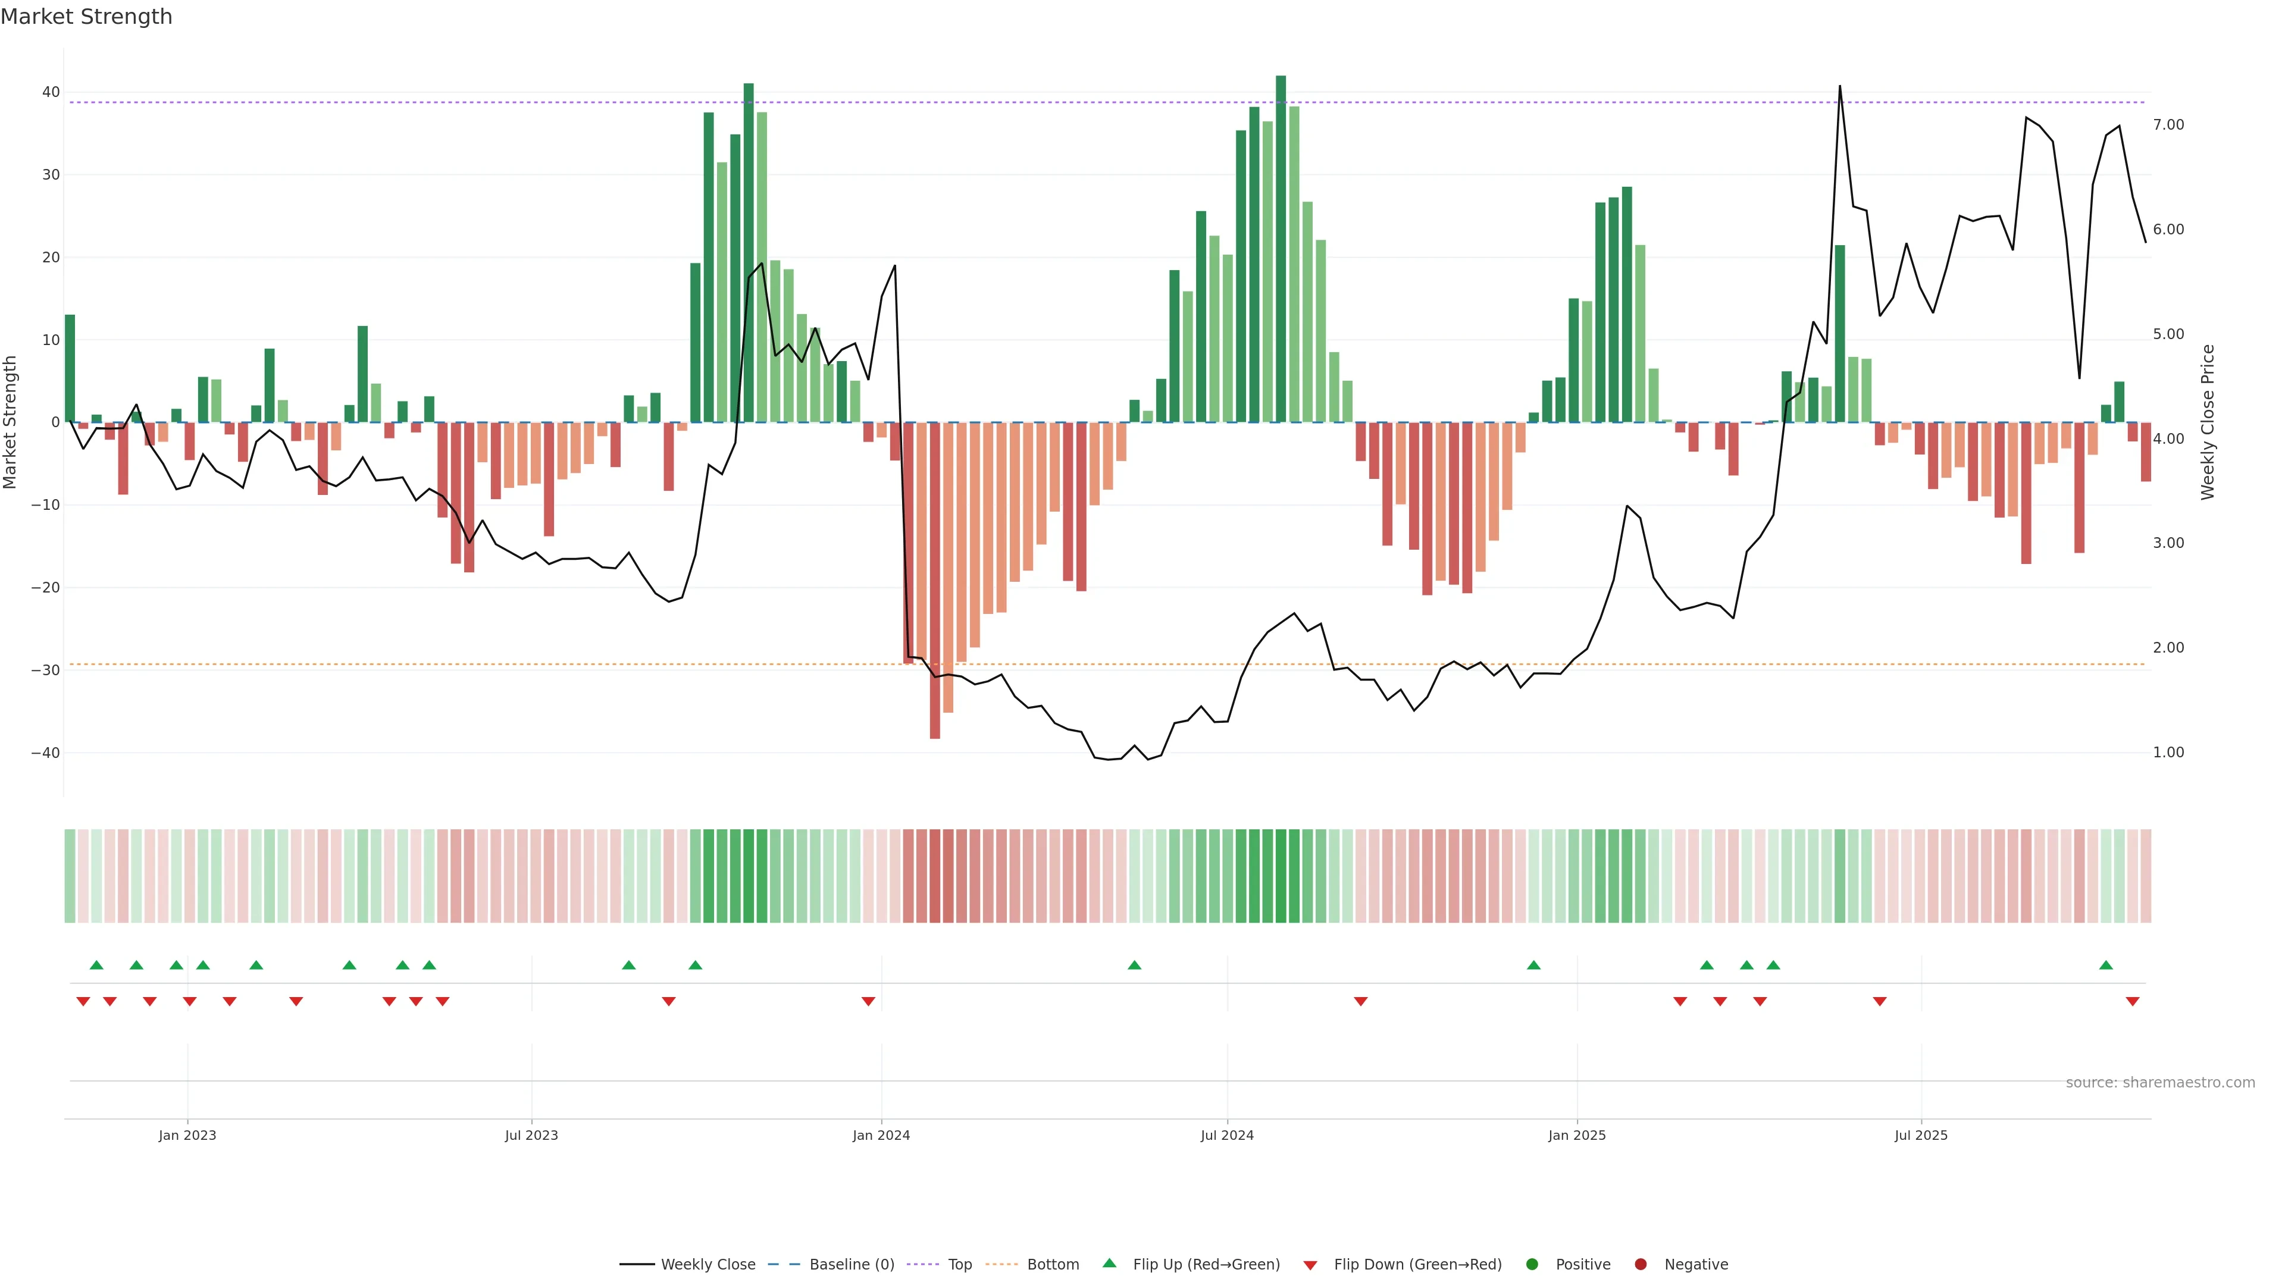Click the Market Strength chart title
Viewport: 2285px width, 1285px height.
click(86, 17)
